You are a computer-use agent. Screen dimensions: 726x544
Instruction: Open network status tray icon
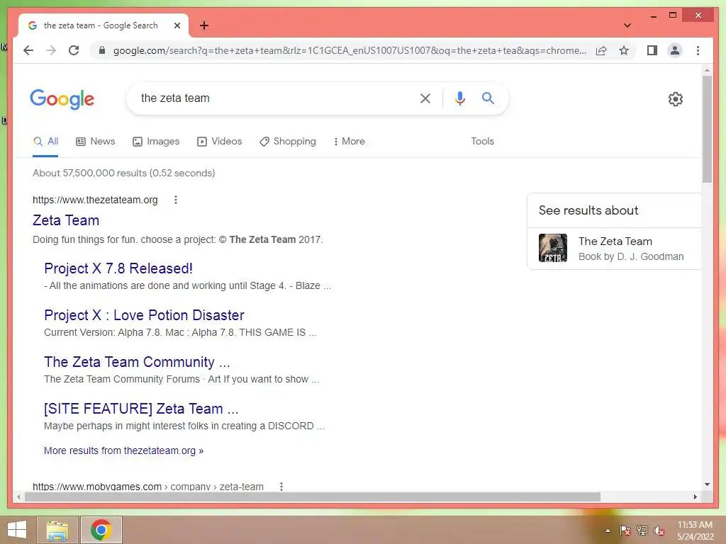coord(642,531)
